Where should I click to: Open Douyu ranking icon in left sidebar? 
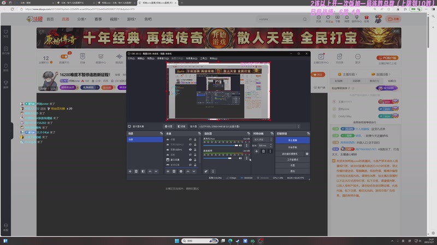click(6, 50)
